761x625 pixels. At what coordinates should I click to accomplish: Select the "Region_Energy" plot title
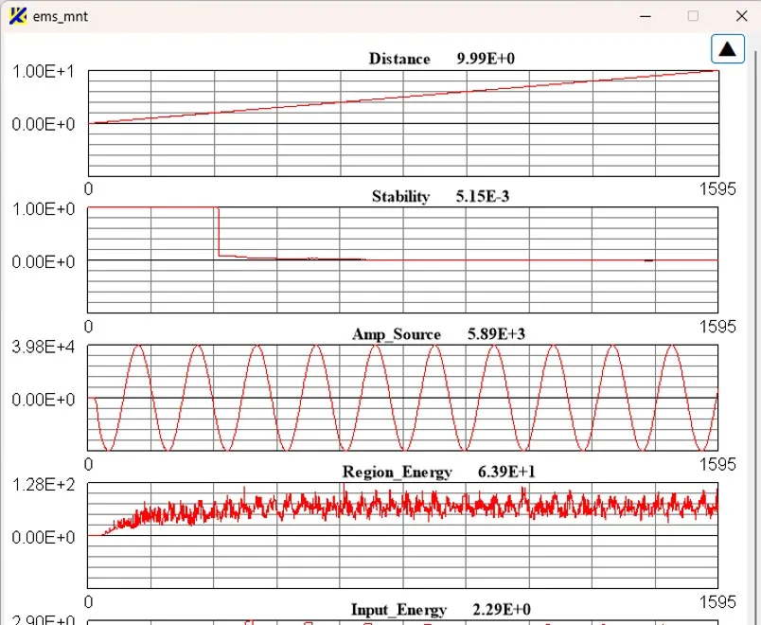[x=398, y=472]
